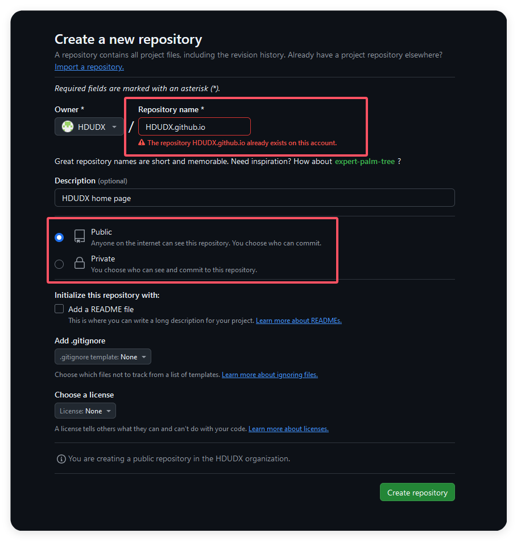Click the Description text field
The width and height of the screenshot is (517, 541).
click(254, 198)
